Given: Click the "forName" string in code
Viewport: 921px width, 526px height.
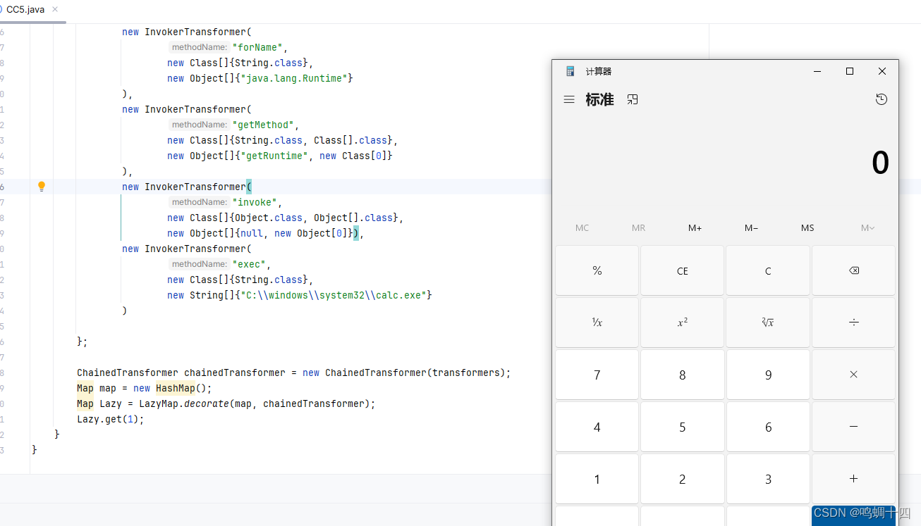Looking at the screenshot, I should click(257, 47).
